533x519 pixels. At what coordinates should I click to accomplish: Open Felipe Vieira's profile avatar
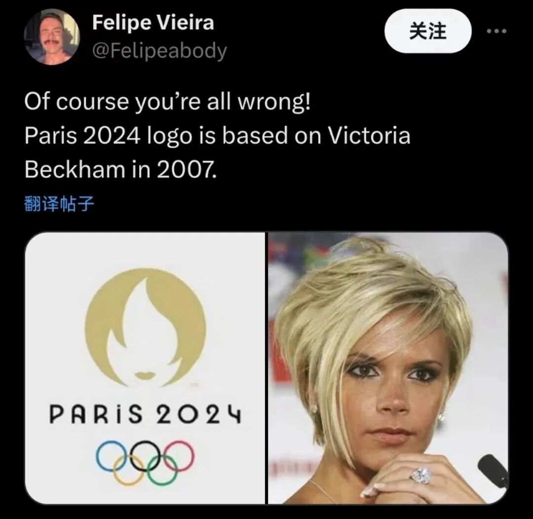tap(52, 37)
